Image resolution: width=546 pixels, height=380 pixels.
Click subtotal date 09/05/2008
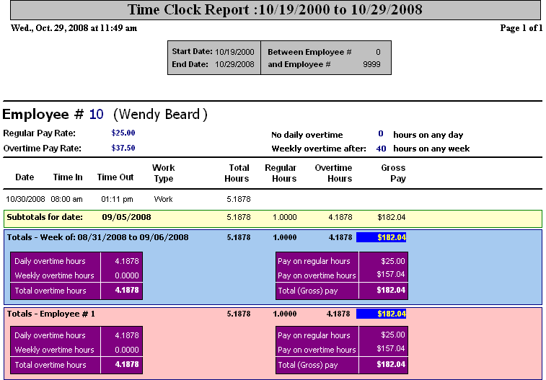(x=126, y=217)
